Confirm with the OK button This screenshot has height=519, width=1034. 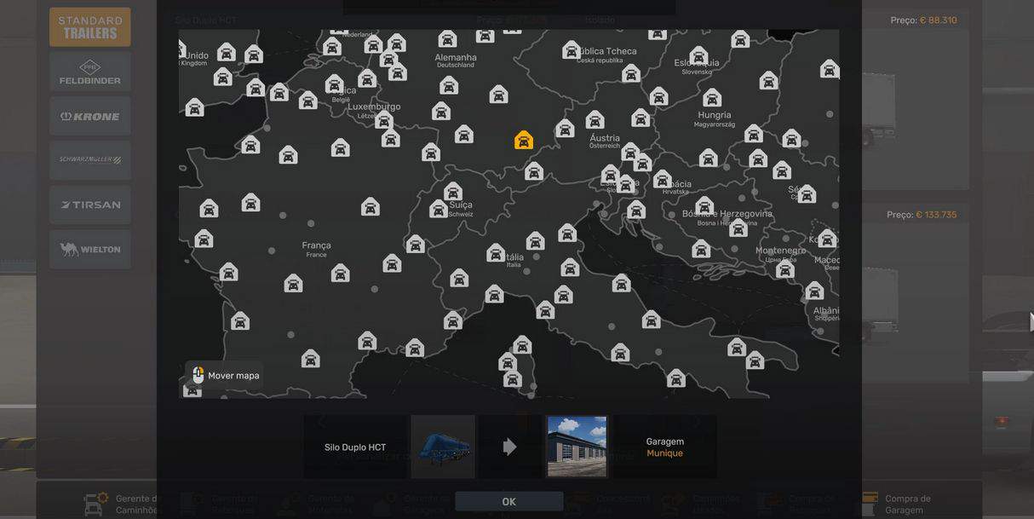509,501
